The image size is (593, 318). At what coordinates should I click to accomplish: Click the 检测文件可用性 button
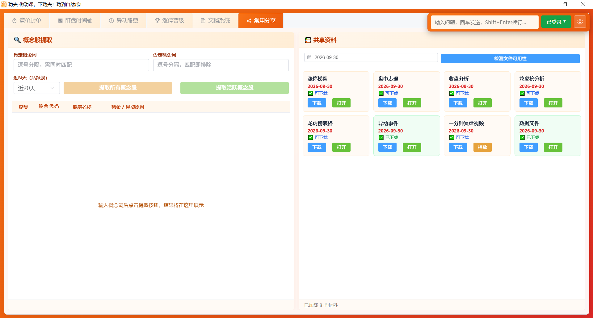tap(510, 59)
